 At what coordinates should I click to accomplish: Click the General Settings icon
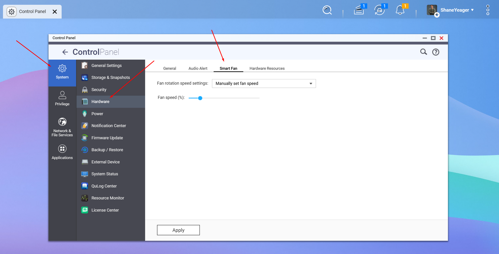[x=84, y=65]
